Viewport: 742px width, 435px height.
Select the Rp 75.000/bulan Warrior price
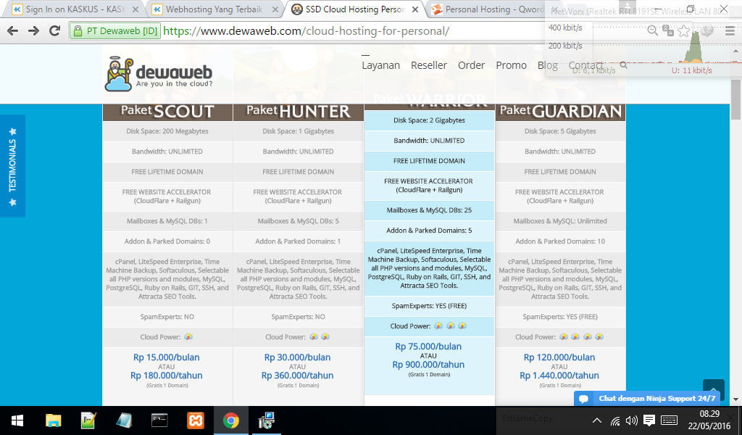[428, 347]
